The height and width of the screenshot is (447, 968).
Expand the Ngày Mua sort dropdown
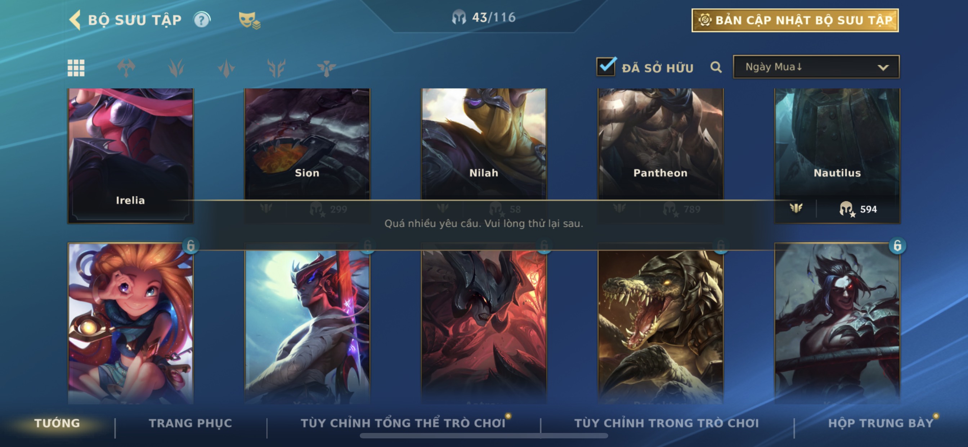pyautogui.click(x=816, y=67)
